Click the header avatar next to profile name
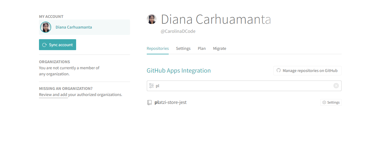 coord(152,19)
